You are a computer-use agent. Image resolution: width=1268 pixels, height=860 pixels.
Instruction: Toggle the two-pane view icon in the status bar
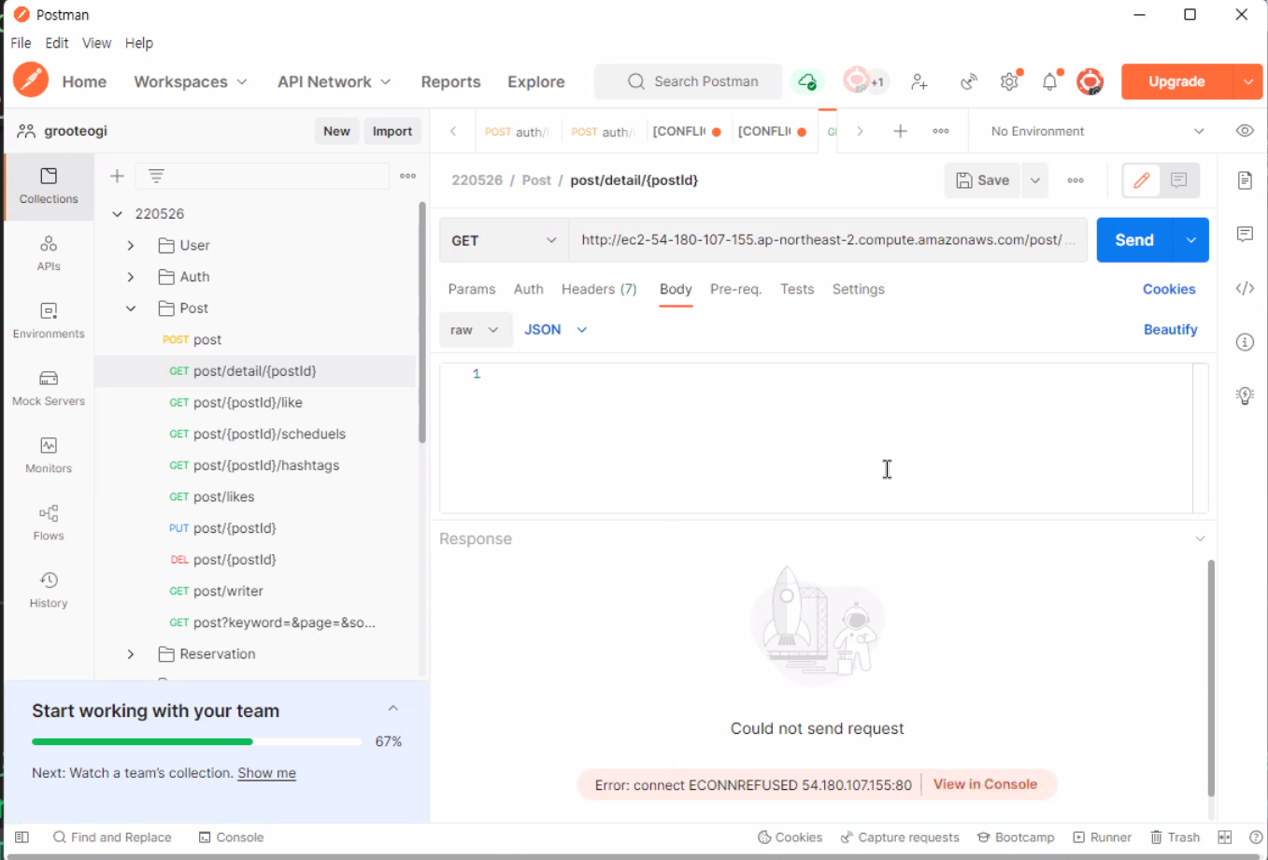pyautogui.click(x=1225, y=838)
